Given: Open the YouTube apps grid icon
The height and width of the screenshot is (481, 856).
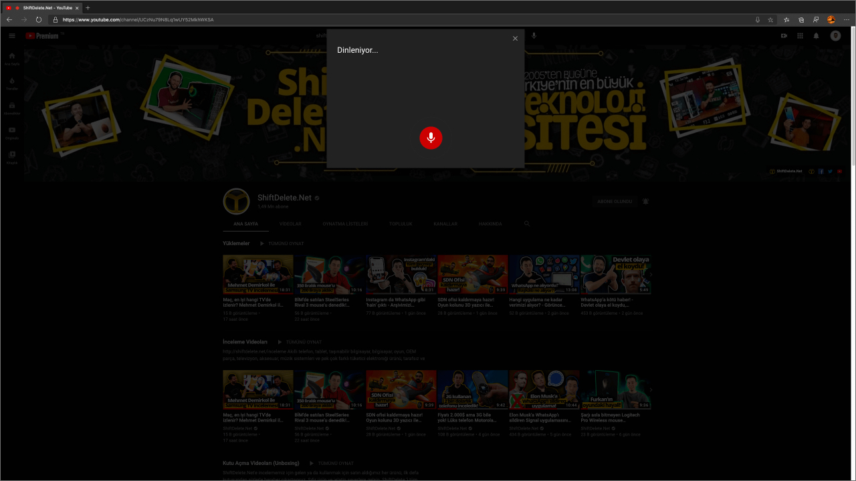Looking at the screenshot, I should [800, 36].
